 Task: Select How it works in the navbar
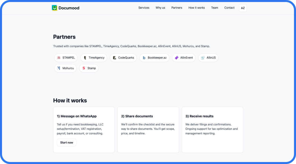pyautogui.click(x=196, y=8)
